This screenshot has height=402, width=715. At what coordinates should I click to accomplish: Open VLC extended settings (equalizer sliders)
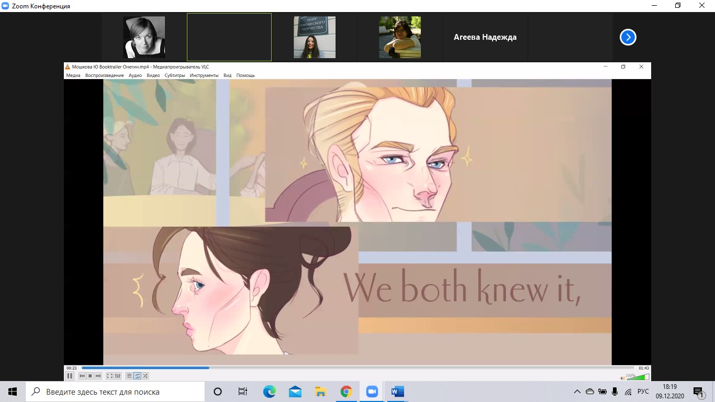coord(118,376)
